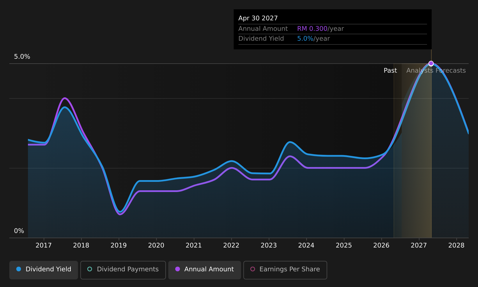This screenshot has height=287, width=478.
Task: Click the Past label on chart
Action: point(390,71)
